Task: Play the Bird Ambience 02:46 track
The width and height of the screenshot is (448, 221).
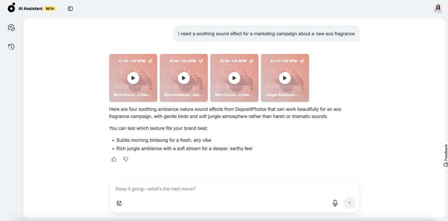Action: tap(184, 78)
